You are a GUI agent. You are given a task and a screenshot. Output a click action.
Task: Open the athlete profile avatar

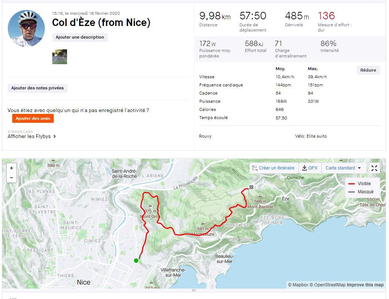coord(26,29)
